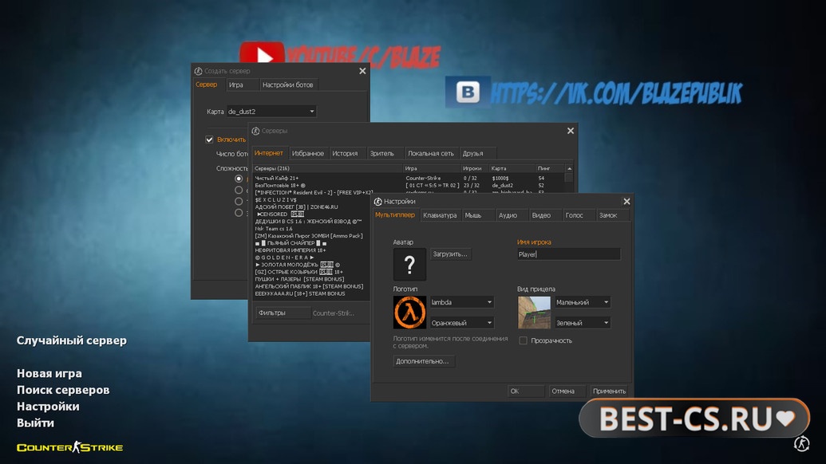The height and width of the screenshot is (464, 826).
Task: Open the Настройки ботов tab
Action: tap(287, 85)
